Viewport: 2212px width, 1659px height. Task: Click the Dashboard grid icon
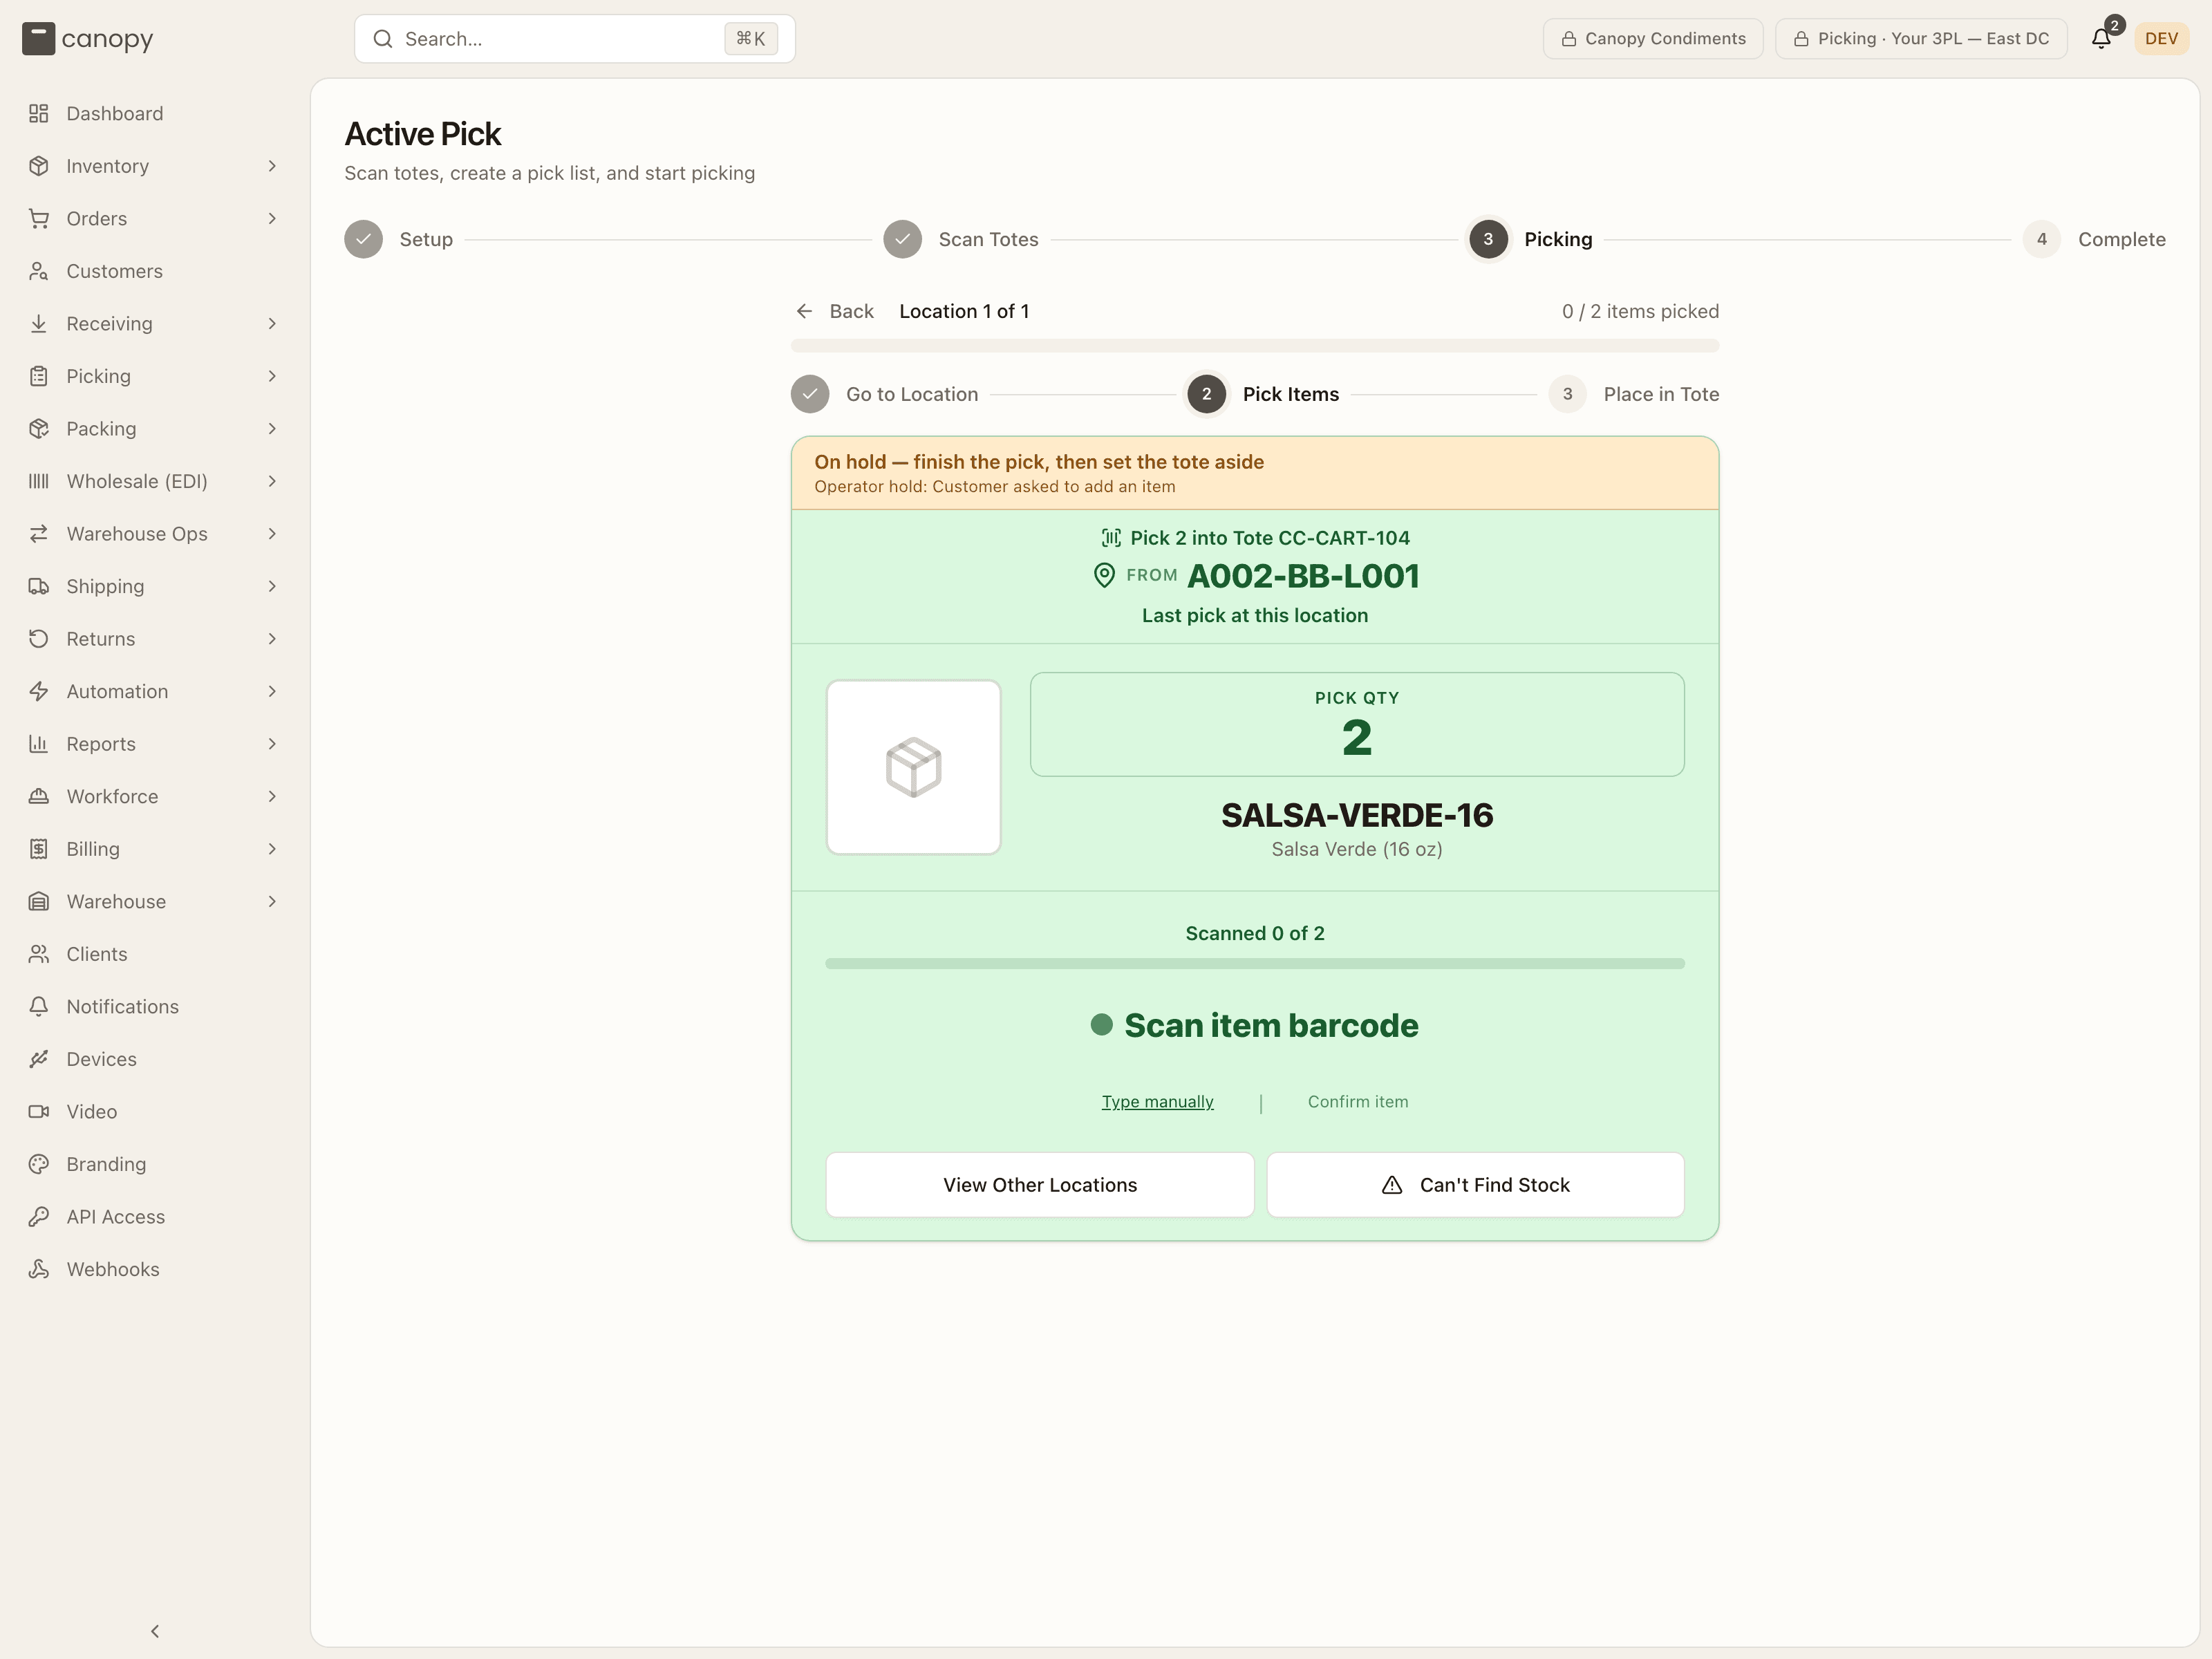(39, 114)
